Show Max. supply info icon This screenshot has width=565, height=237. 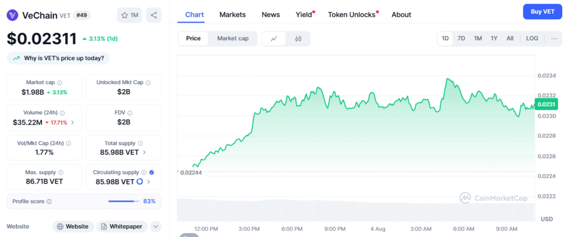click(x=61, y=173)
